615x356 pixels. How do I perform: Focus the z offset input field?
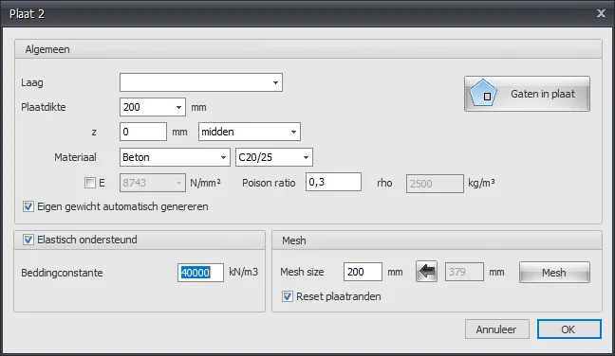coord(143,132)
